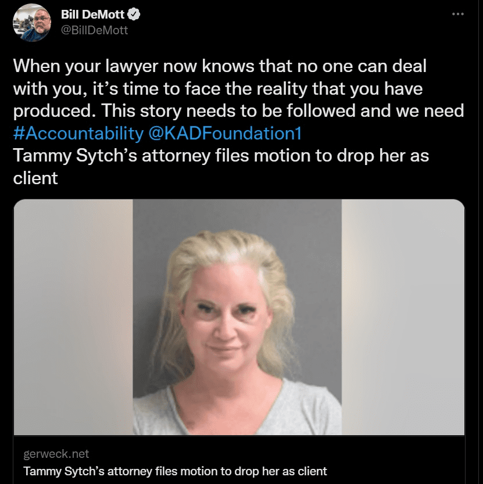The width and height of the screenshot is (483, 484).
Task: Open the card headline about Tammy Sytch's attorney
Action: [x=175, y=471]
